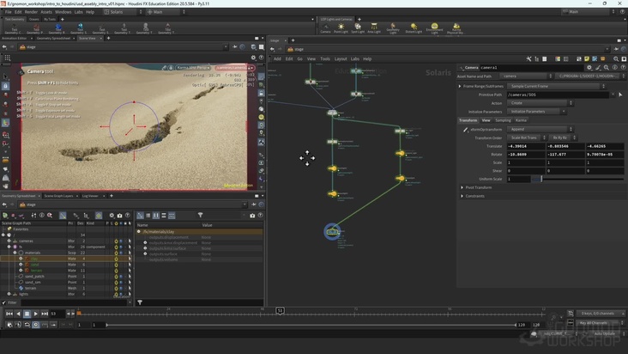Screen dimensions: 628x354
Task: Open network editor find (magnifier) icon
Action: (616, 59)
